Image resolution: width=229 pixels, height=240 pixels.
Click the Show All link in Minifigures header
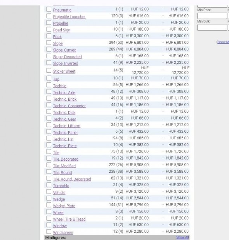point(182,237)
